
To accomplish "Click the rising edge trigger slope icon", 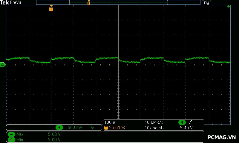I will pos(190,122).
